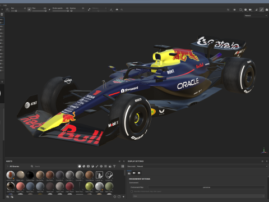Click the first bottom-left Assets panel icon

pyautogui.click(x=8, y=196)
